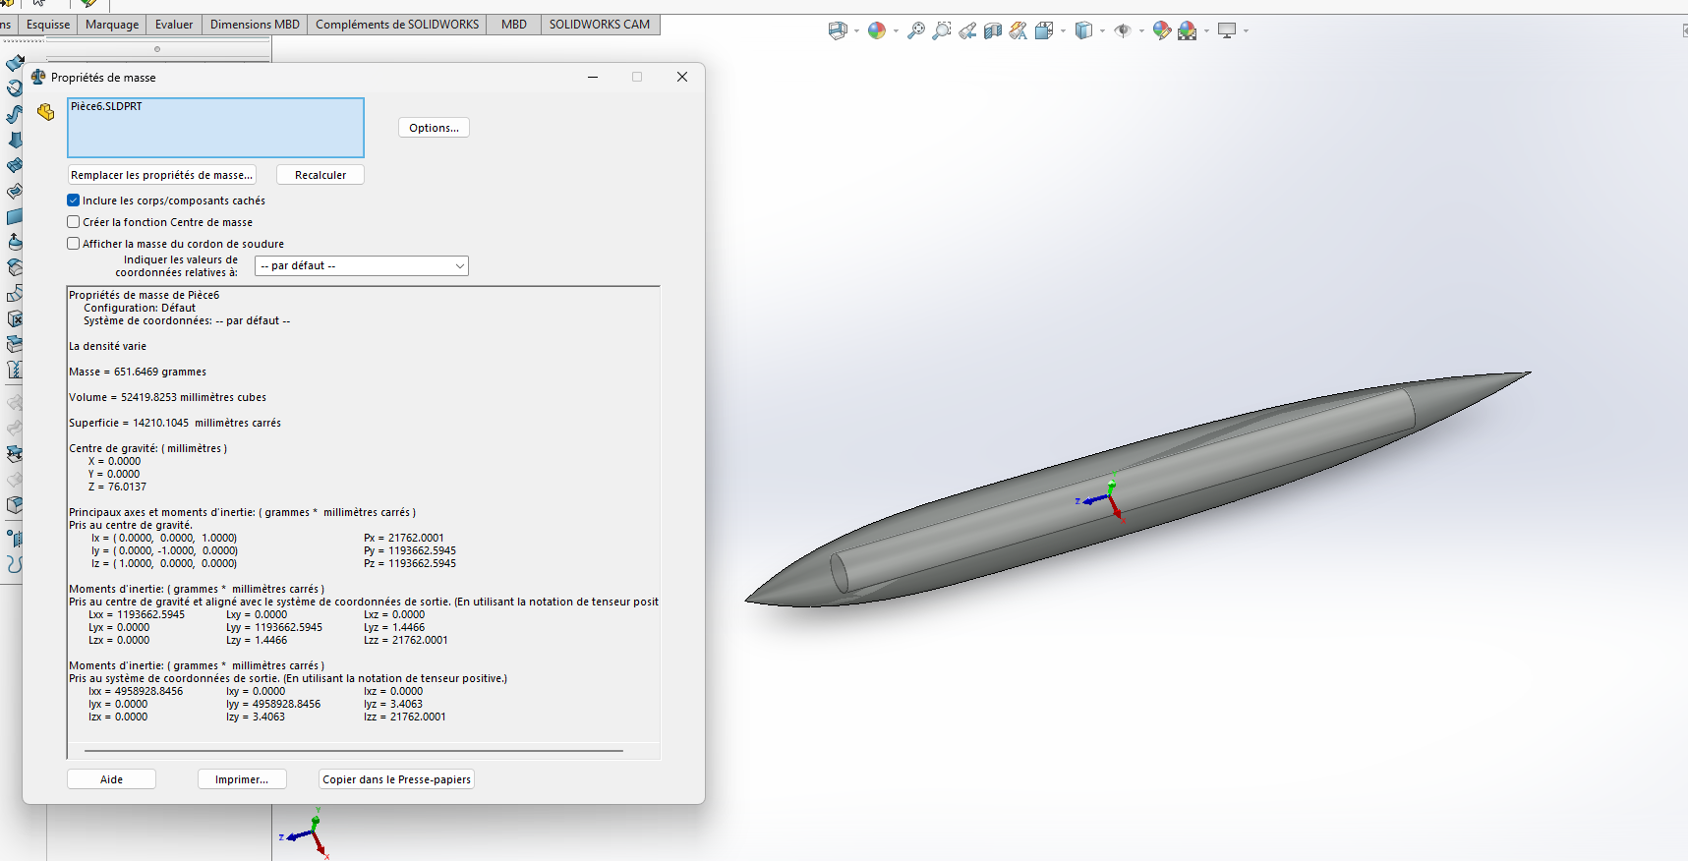Expand the View Orientation dropdown arrow
1688x861 pixels.
(x=1063, y=31)
